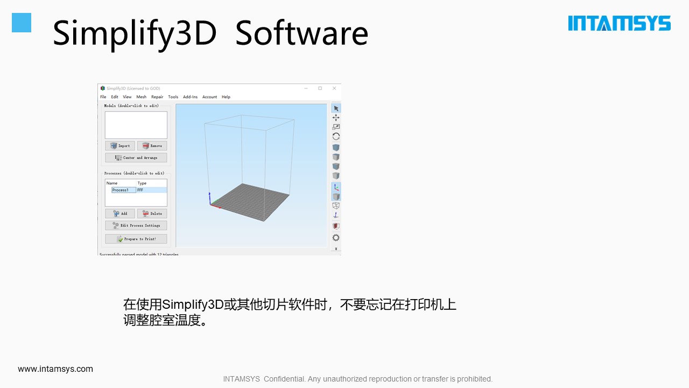Add a new process

tap(120, 213)
